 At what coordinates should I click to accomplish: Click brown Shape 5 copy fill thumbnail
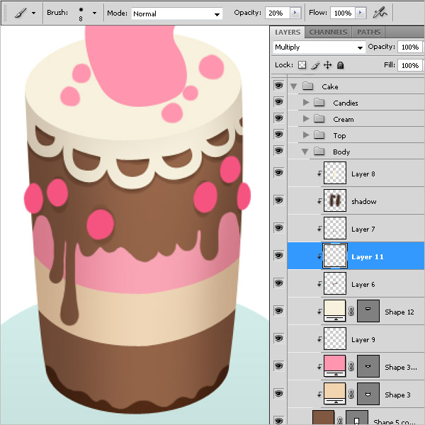pos(324,418)
